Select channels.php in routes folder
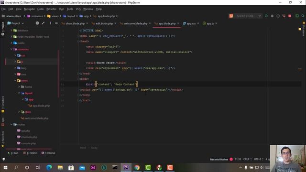The image size is (306, 172). 29,137
